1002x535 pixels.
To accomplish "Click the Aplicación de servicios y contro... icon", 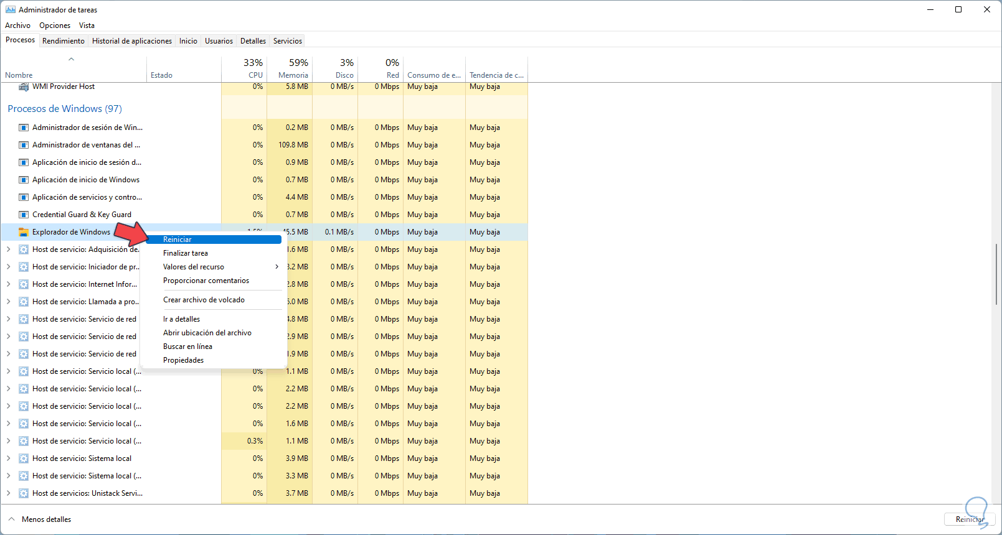I will coord(24,197).
